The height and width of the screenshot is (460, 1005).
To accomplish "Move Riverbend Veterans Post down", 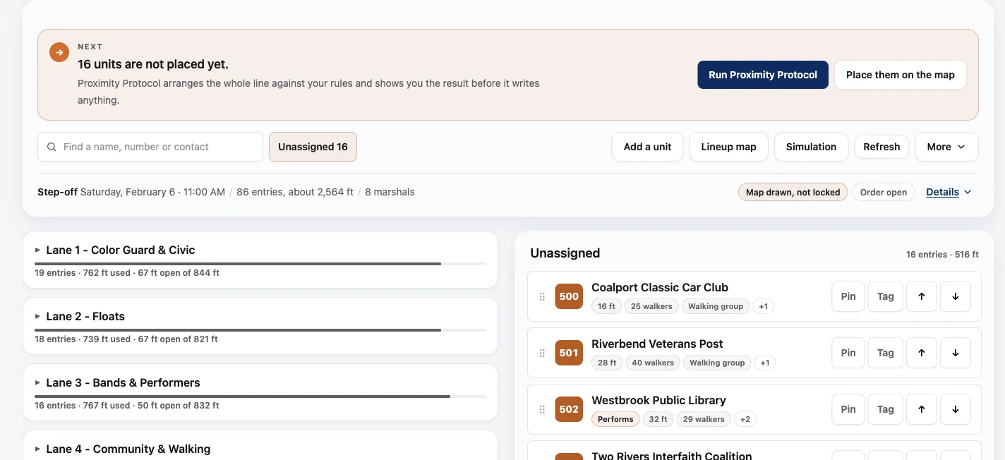I will click(956, 353).
